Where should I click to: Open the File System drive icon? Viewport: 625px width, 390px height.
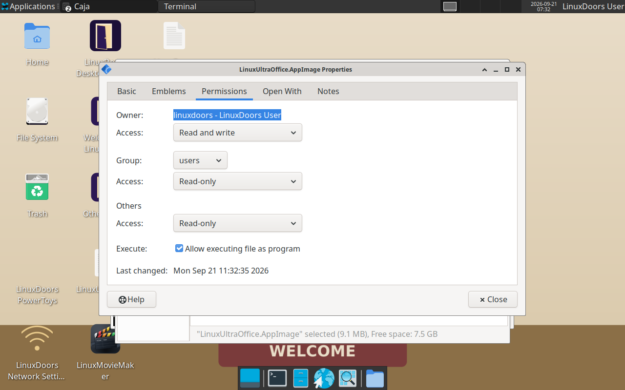37,111
